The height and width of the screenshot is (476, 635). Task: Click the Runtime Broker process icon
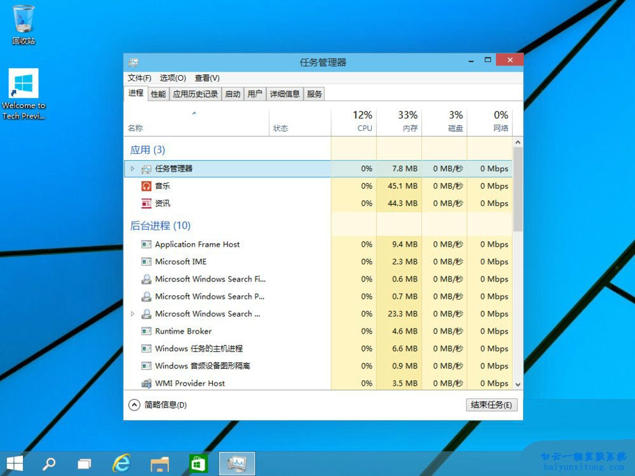145,331
